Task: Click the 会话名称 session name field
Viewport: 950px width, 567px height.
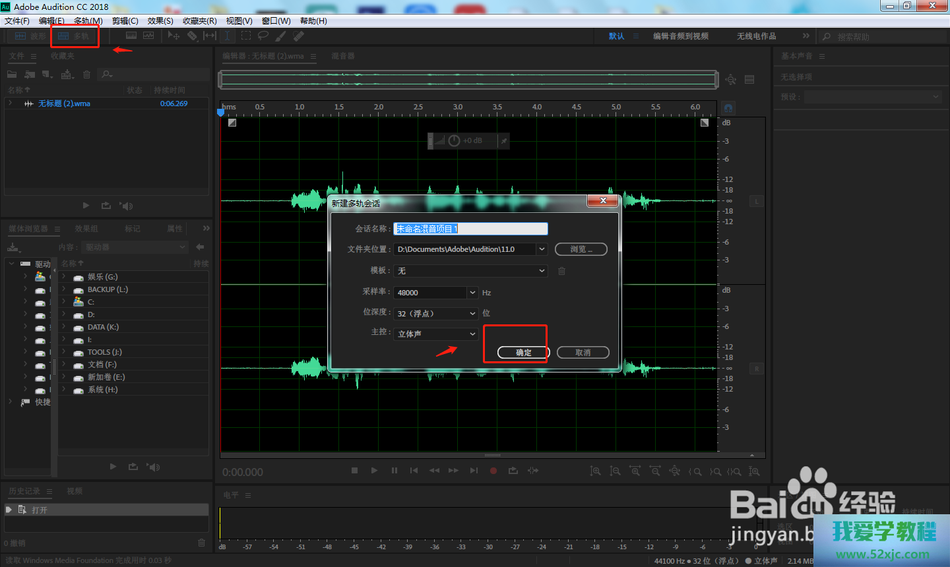Action: pyautogui.click(x=470, y=229)
